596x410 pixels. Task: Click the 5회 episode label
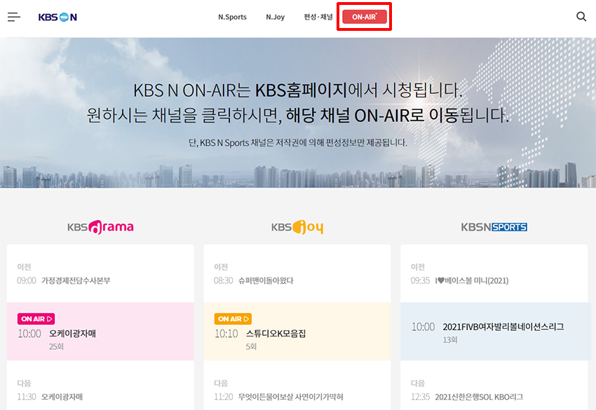[x=251, y=346]
